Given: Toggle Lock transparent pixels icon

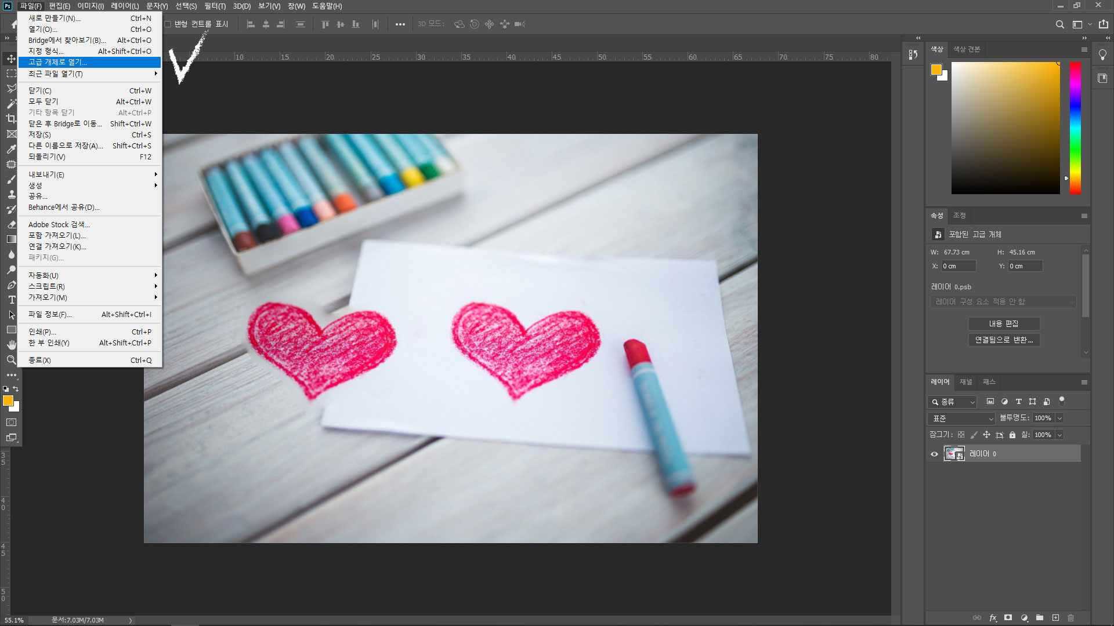Looking at the screenshot, I should point(961,435).
